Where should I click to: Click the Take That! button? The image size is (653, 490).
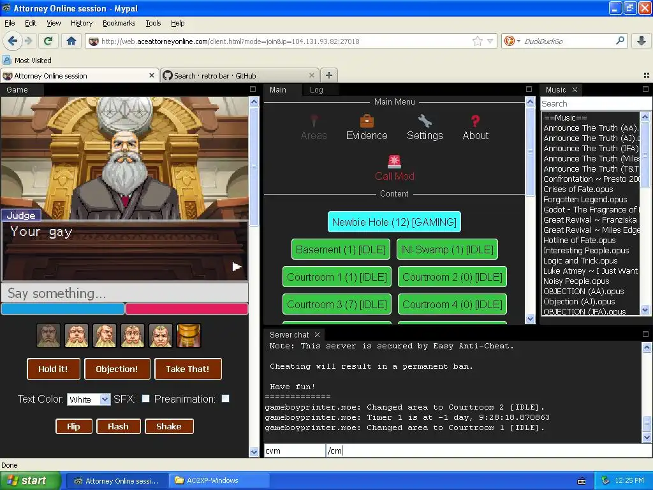pos(188,369)
